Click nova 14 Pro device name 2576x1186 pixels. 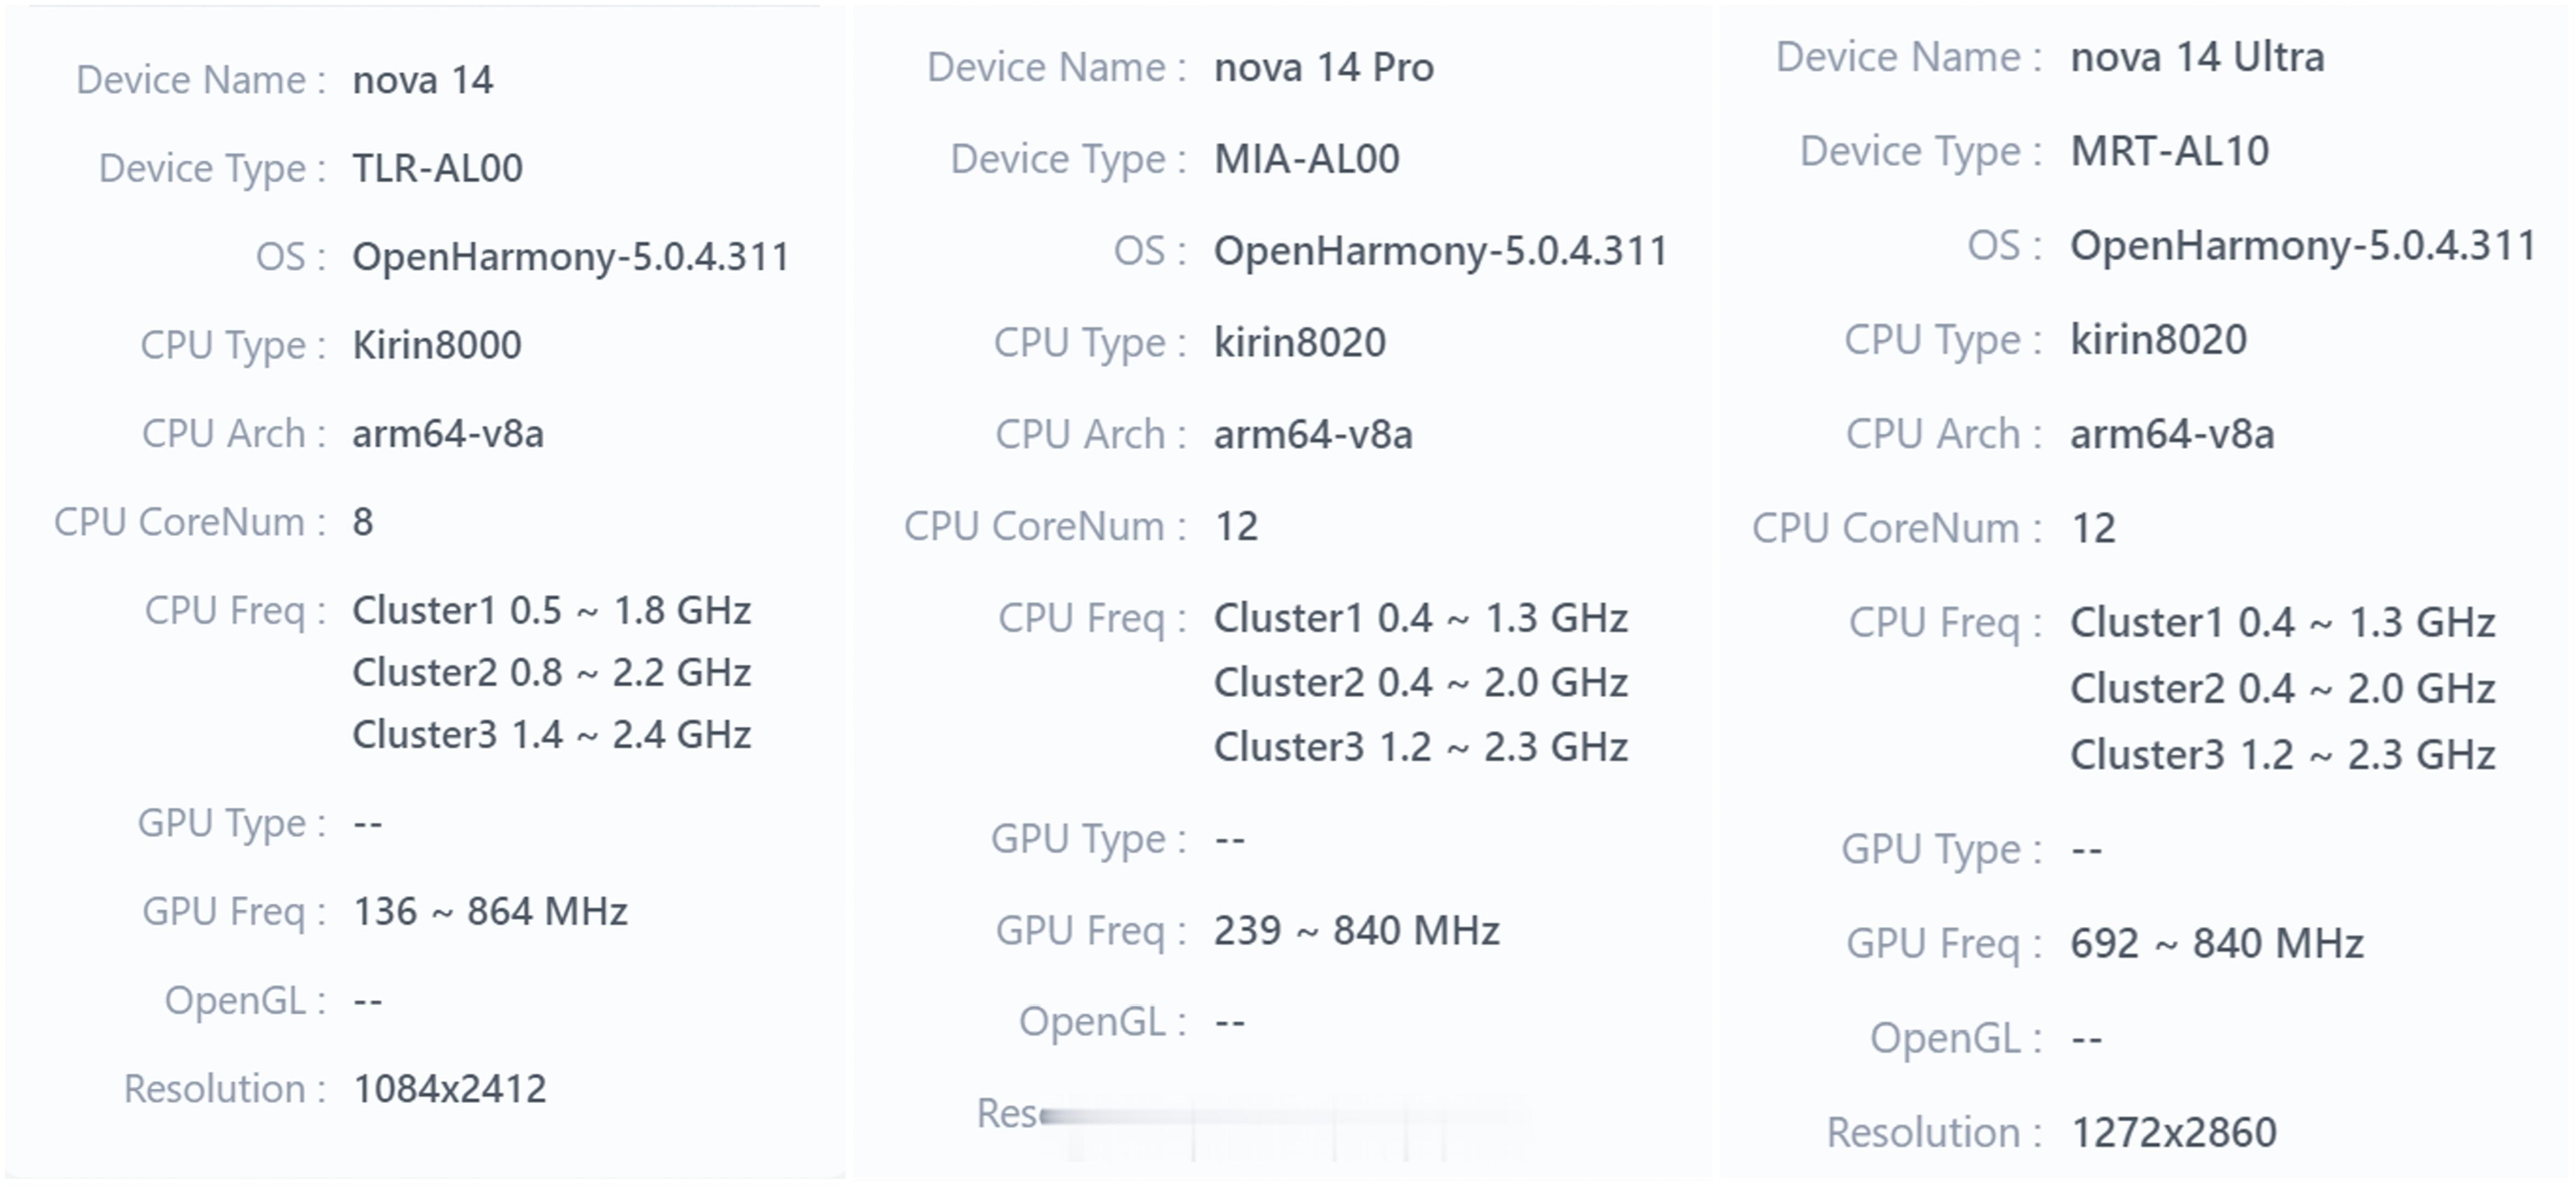[1324, 67]
